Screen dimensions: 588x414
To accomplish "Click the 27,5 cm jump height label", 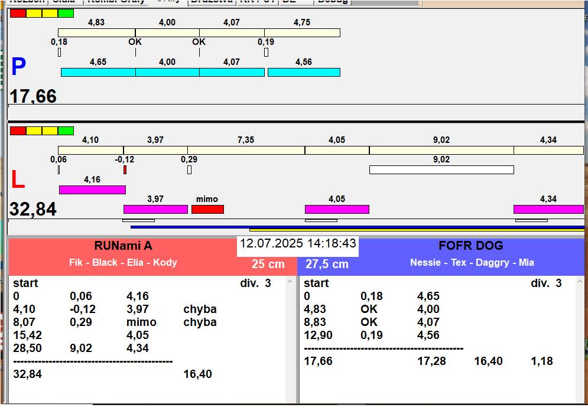I will coord(327,264).
